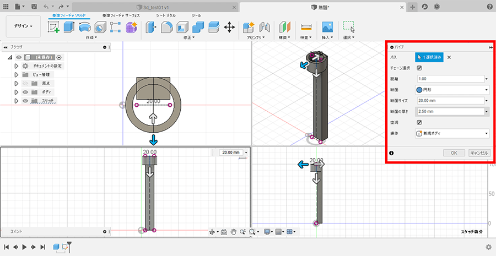Image resolution: width=496 pixels, height=256 pixels.
Task: Toggle visibility eye of ボディ folder
Action: [x=25, y=91]
